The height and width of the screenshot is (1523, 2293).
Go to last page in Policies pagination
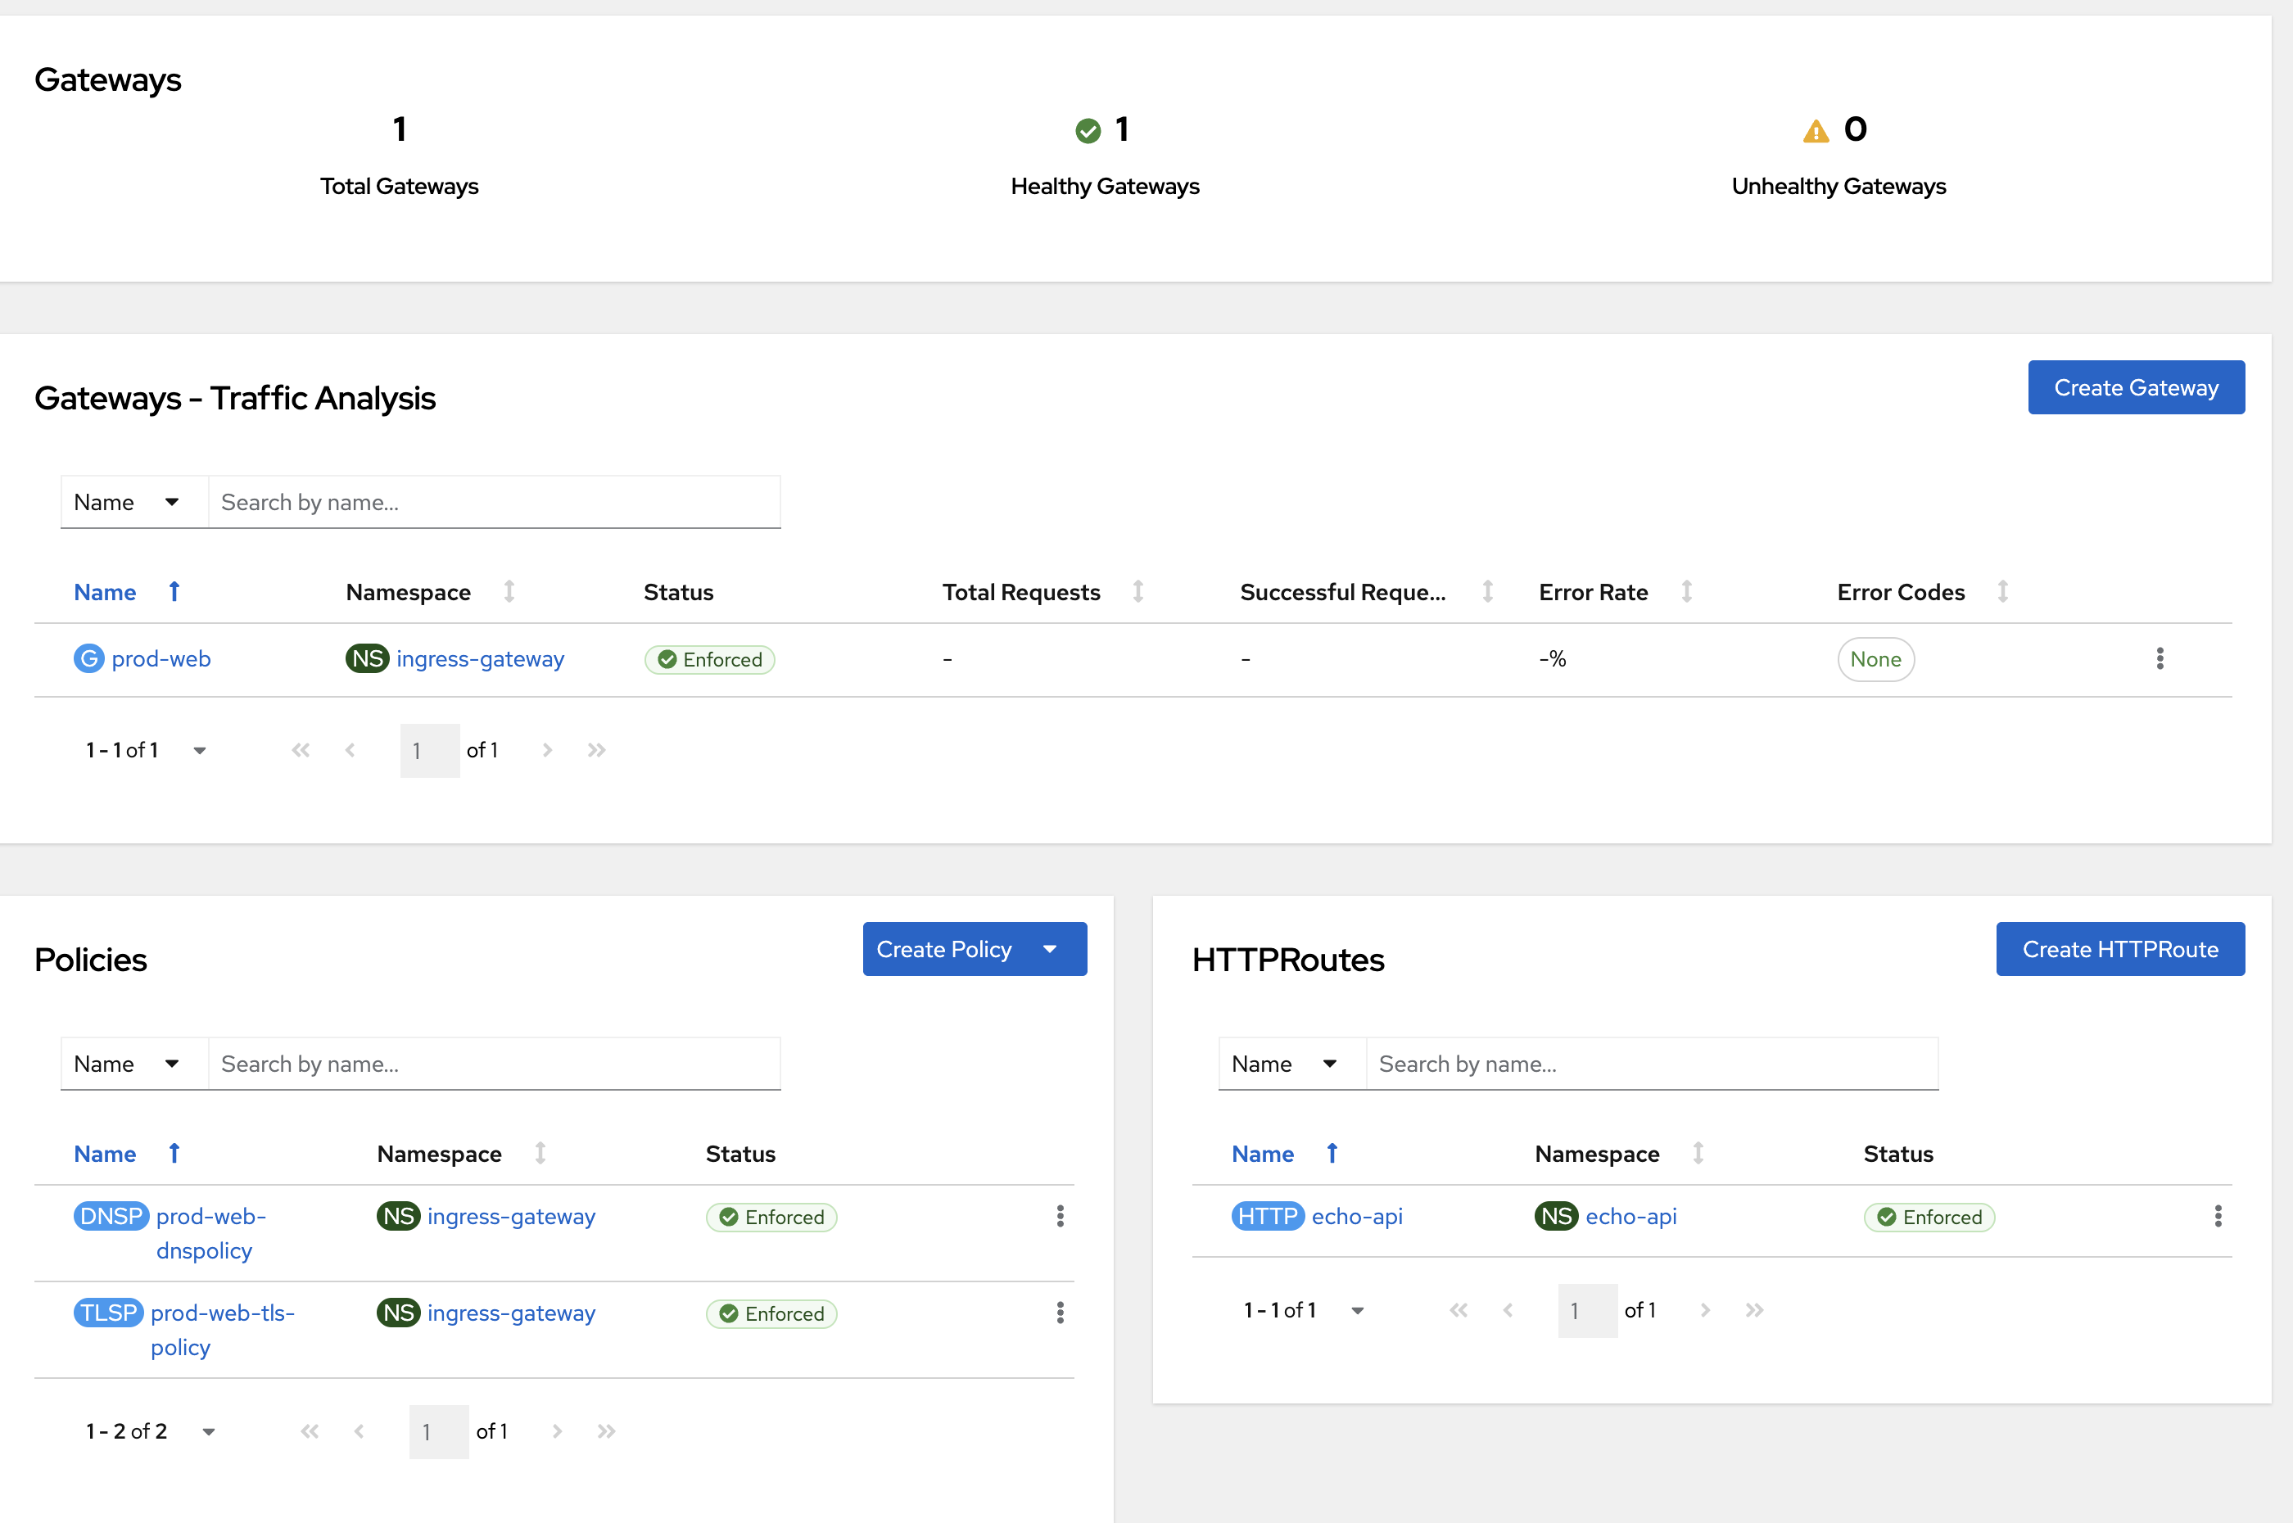(606, 1430)
